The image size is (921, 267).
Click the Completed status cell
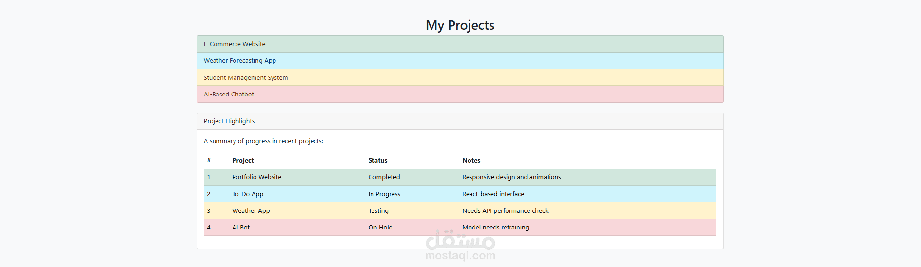pyautogui.click(x=384, y=177)
